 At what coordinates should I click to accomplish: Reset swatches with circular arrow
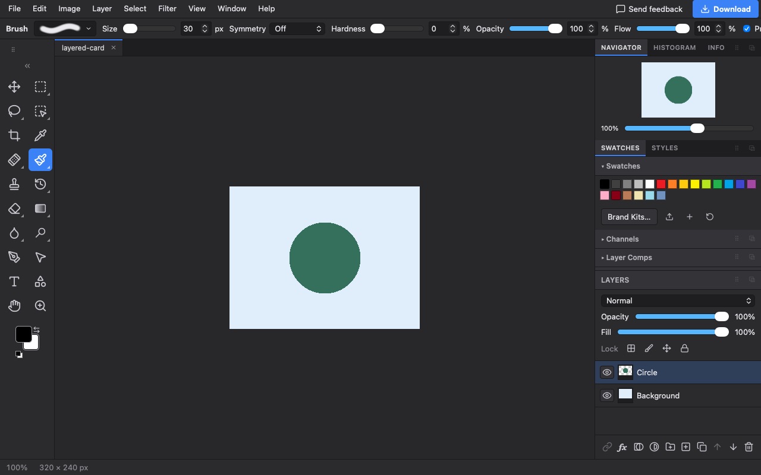pyautogui.click(x=709, y=217)
